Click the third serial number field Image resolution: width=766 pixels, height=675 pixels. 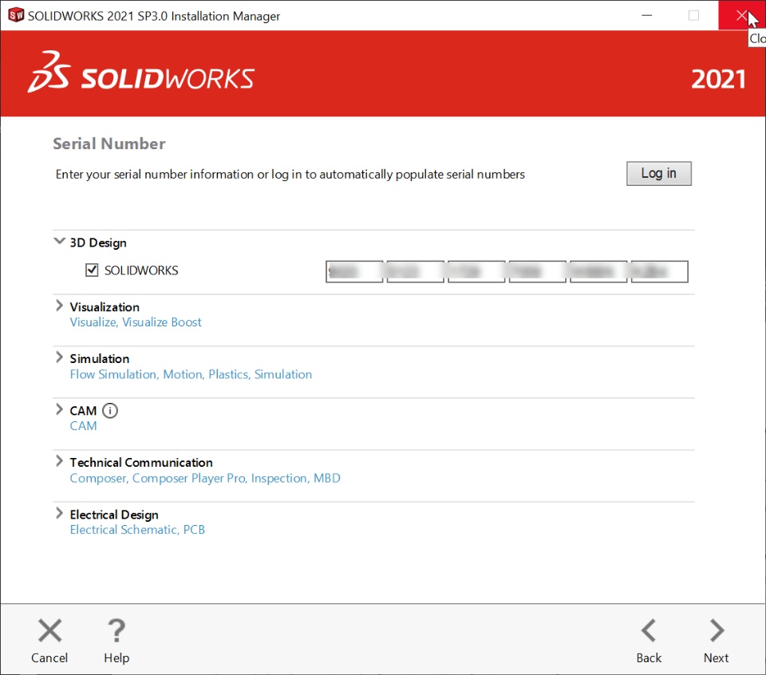pos(476,271)
